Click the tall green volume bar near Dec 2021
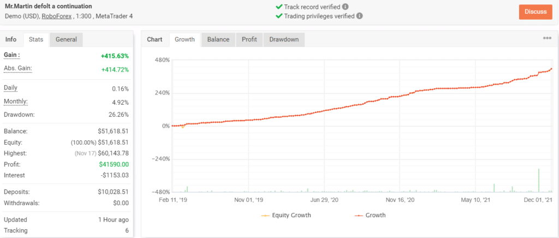 539,180
